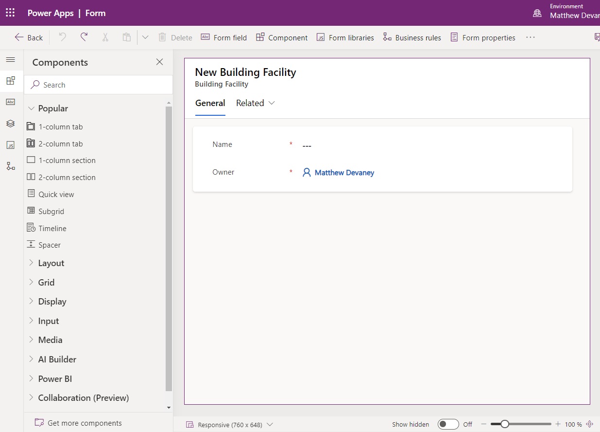Open the Tree view layers icon in sidebar
600x432 pixels.
pyautogui.click(x=11, y=124)
